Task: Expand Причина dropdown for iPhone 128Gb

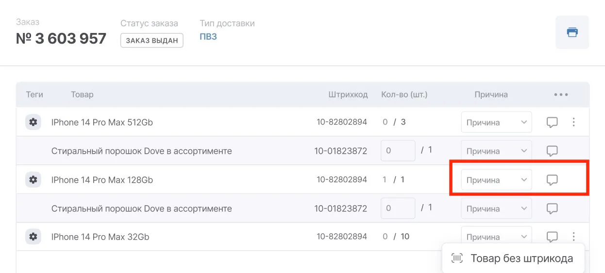Action: (x=496, y=180)
